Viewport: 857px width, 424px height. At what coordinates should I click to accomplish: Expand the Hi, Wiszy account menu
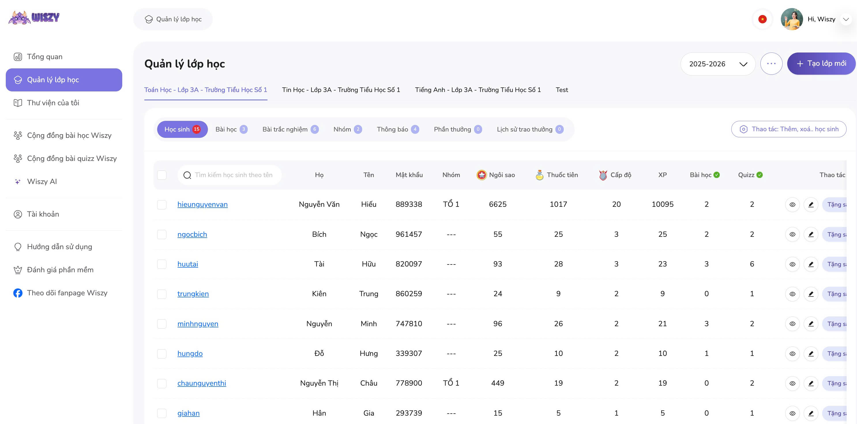click(x=846, y=19)
